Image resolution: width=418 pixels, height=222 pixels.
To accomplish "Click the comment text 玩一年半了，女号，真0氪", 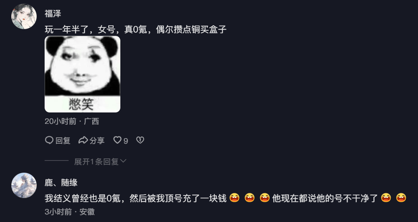I will (x=96, y=29).
